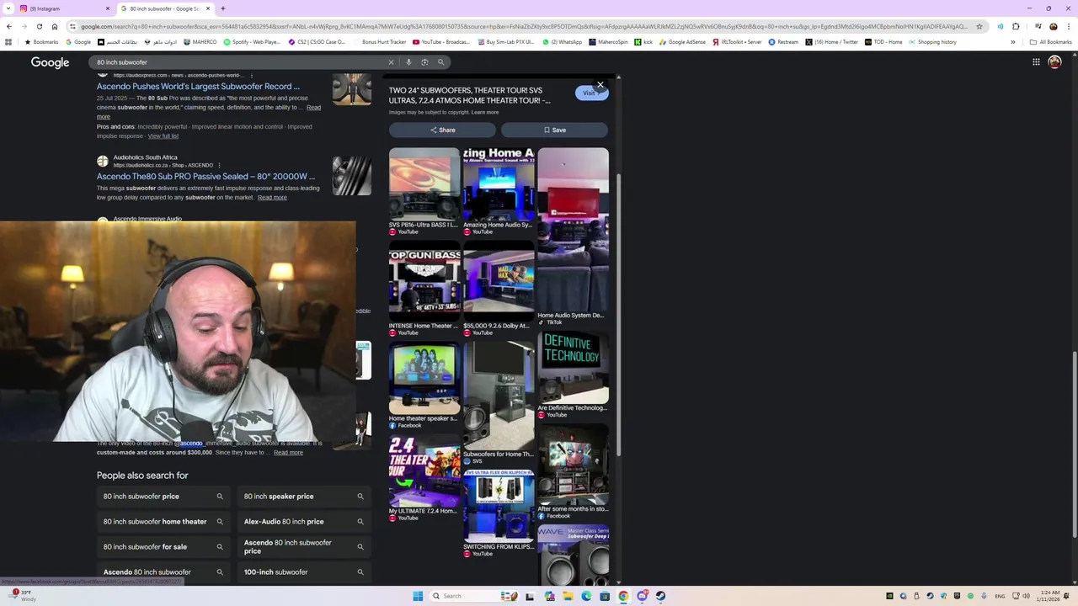The image size is (1078, 606).
Task: Open the taskbar clock and date
Action: click(1049, 596)
